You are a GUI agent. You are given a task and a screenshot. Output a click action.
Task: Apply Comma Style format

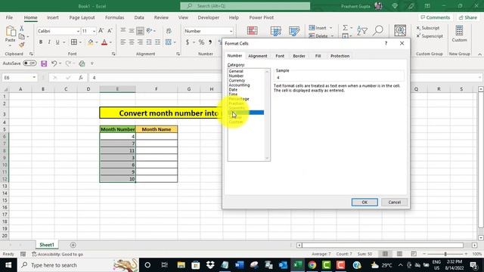(x=210, y=42)
